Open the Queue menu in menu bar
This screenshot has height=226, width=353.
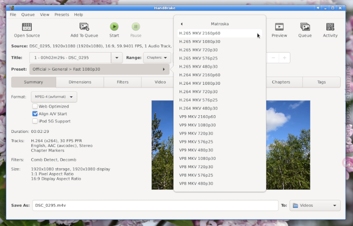(28, 15)
